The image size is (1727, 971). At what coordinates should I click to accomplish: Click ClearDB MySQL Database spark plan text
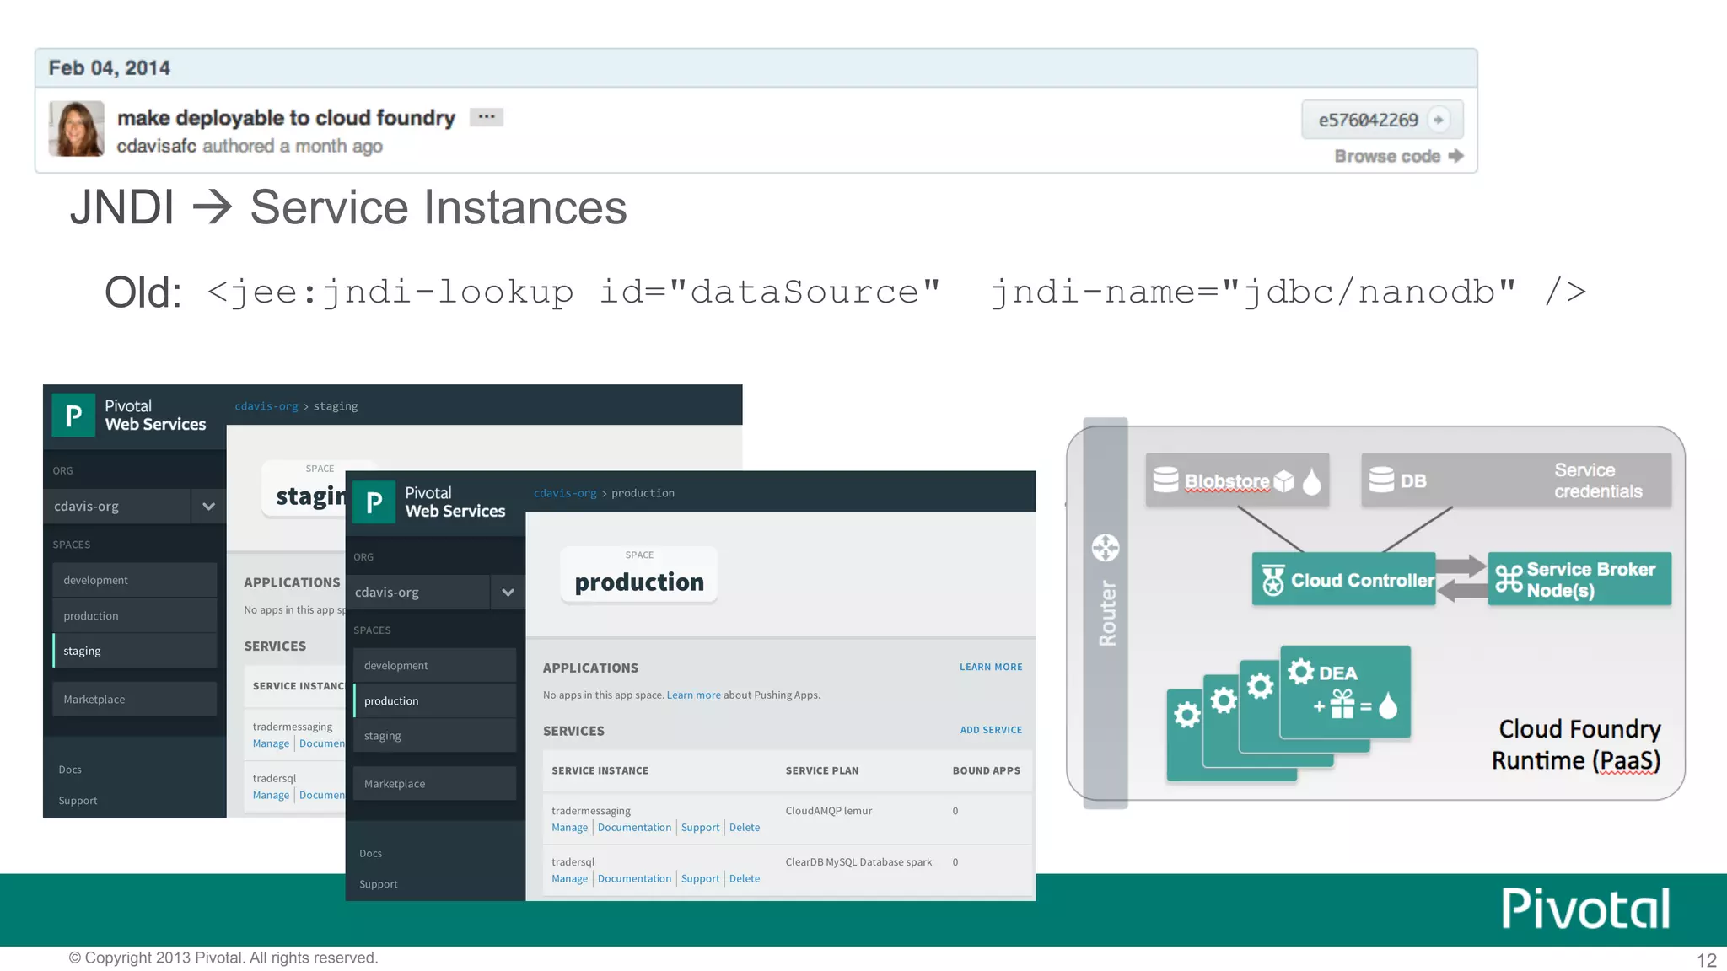(858, 862)
